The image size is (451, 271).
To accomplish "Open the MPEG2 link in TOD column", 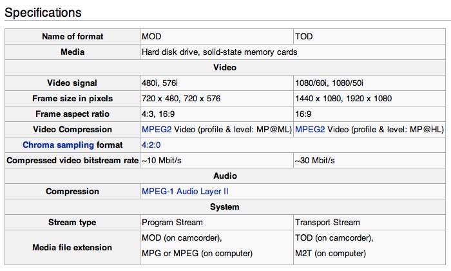I will (310, 129).
